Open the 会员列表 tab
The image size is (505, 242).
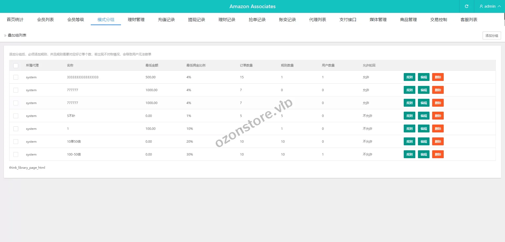(x=45, y=20)
